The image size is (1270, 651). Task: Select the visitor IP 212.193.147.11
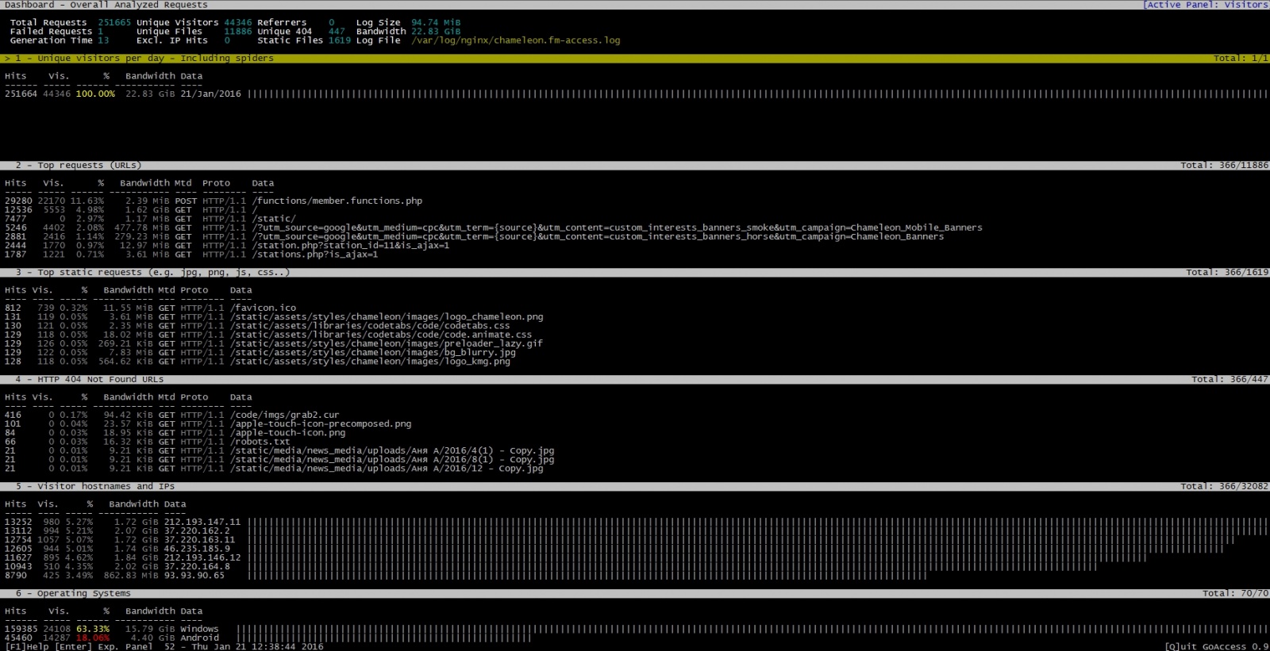[x=202, y=523]
